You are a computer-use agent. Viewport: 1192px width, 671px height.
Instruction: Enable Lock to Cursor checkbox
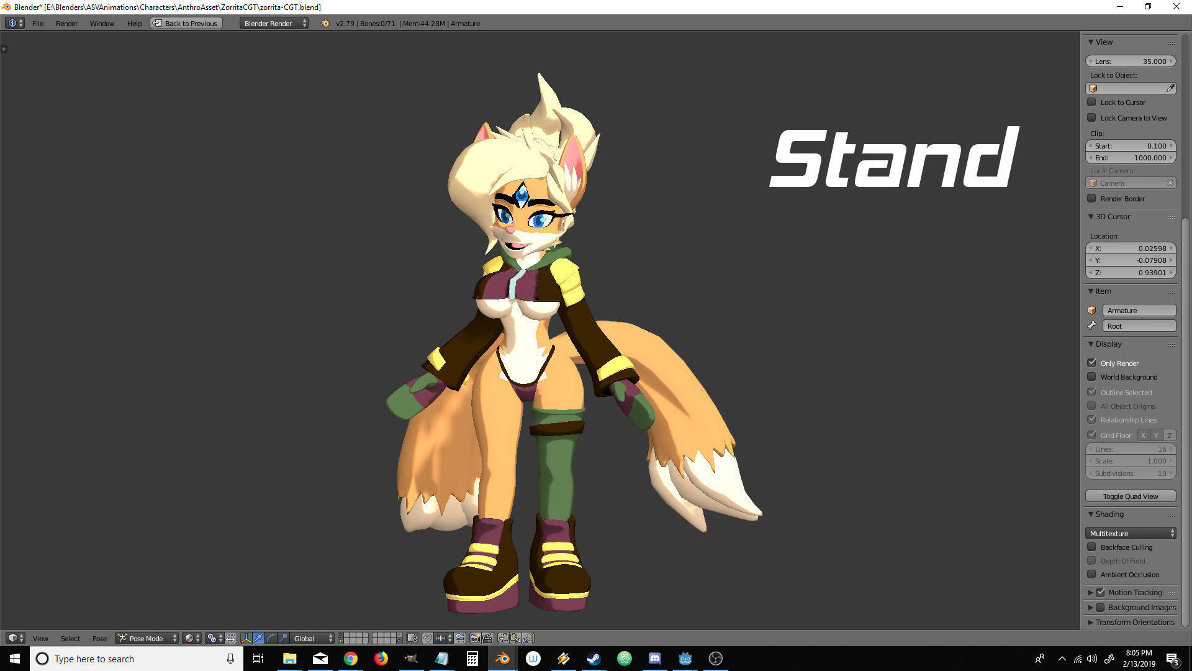[1091, 102]
